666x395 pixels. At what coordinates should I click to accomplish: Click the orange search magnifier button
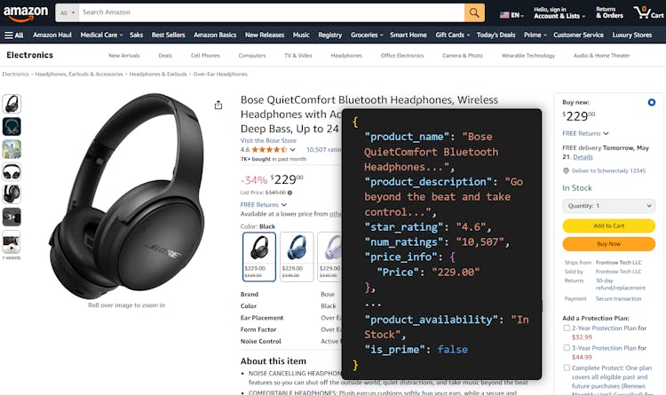point(474,12)
